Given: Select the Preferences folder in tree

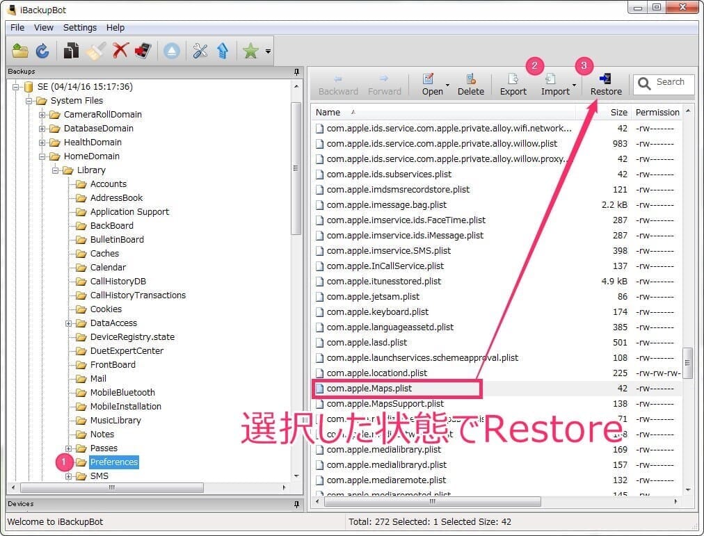Looking at the screenshot, I should pos(114,462).
